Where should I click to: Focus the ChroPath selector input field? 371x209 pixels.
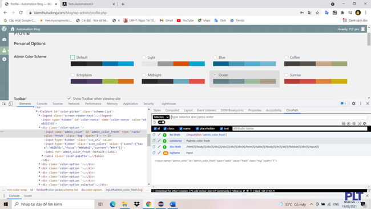click(269, 117)
